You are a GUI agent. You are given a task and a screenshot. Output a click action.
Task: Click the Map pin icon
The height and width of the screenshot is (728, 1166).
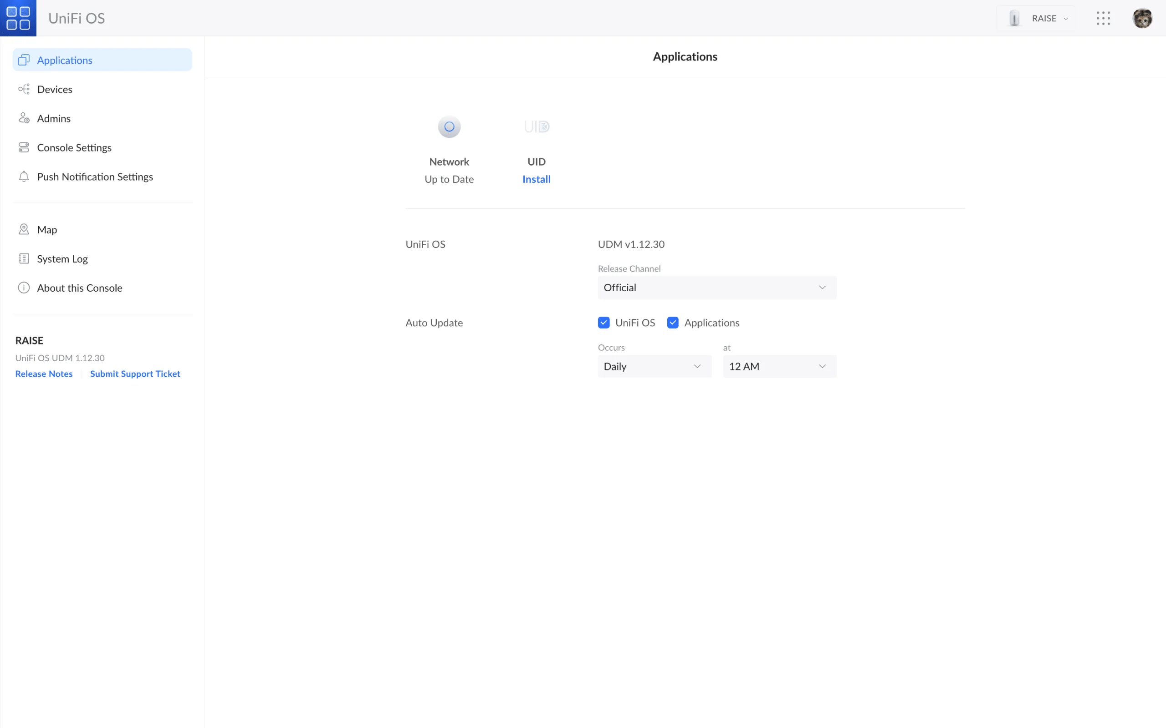(x=24, y=229)
